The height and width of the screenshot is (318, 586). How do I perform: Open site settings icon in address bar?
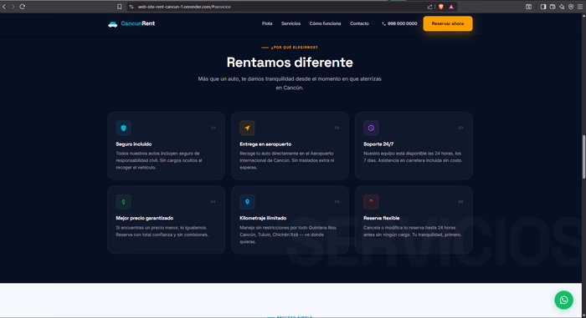pyautogui.click(x=131, y=7)
